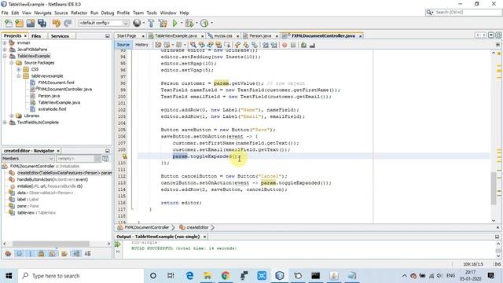Select the Source view button

click(123, 45)
